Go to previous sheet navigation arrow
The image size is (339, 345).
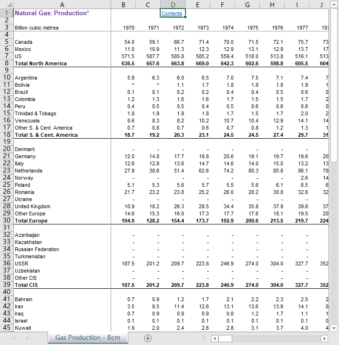(x=14, y=338)
